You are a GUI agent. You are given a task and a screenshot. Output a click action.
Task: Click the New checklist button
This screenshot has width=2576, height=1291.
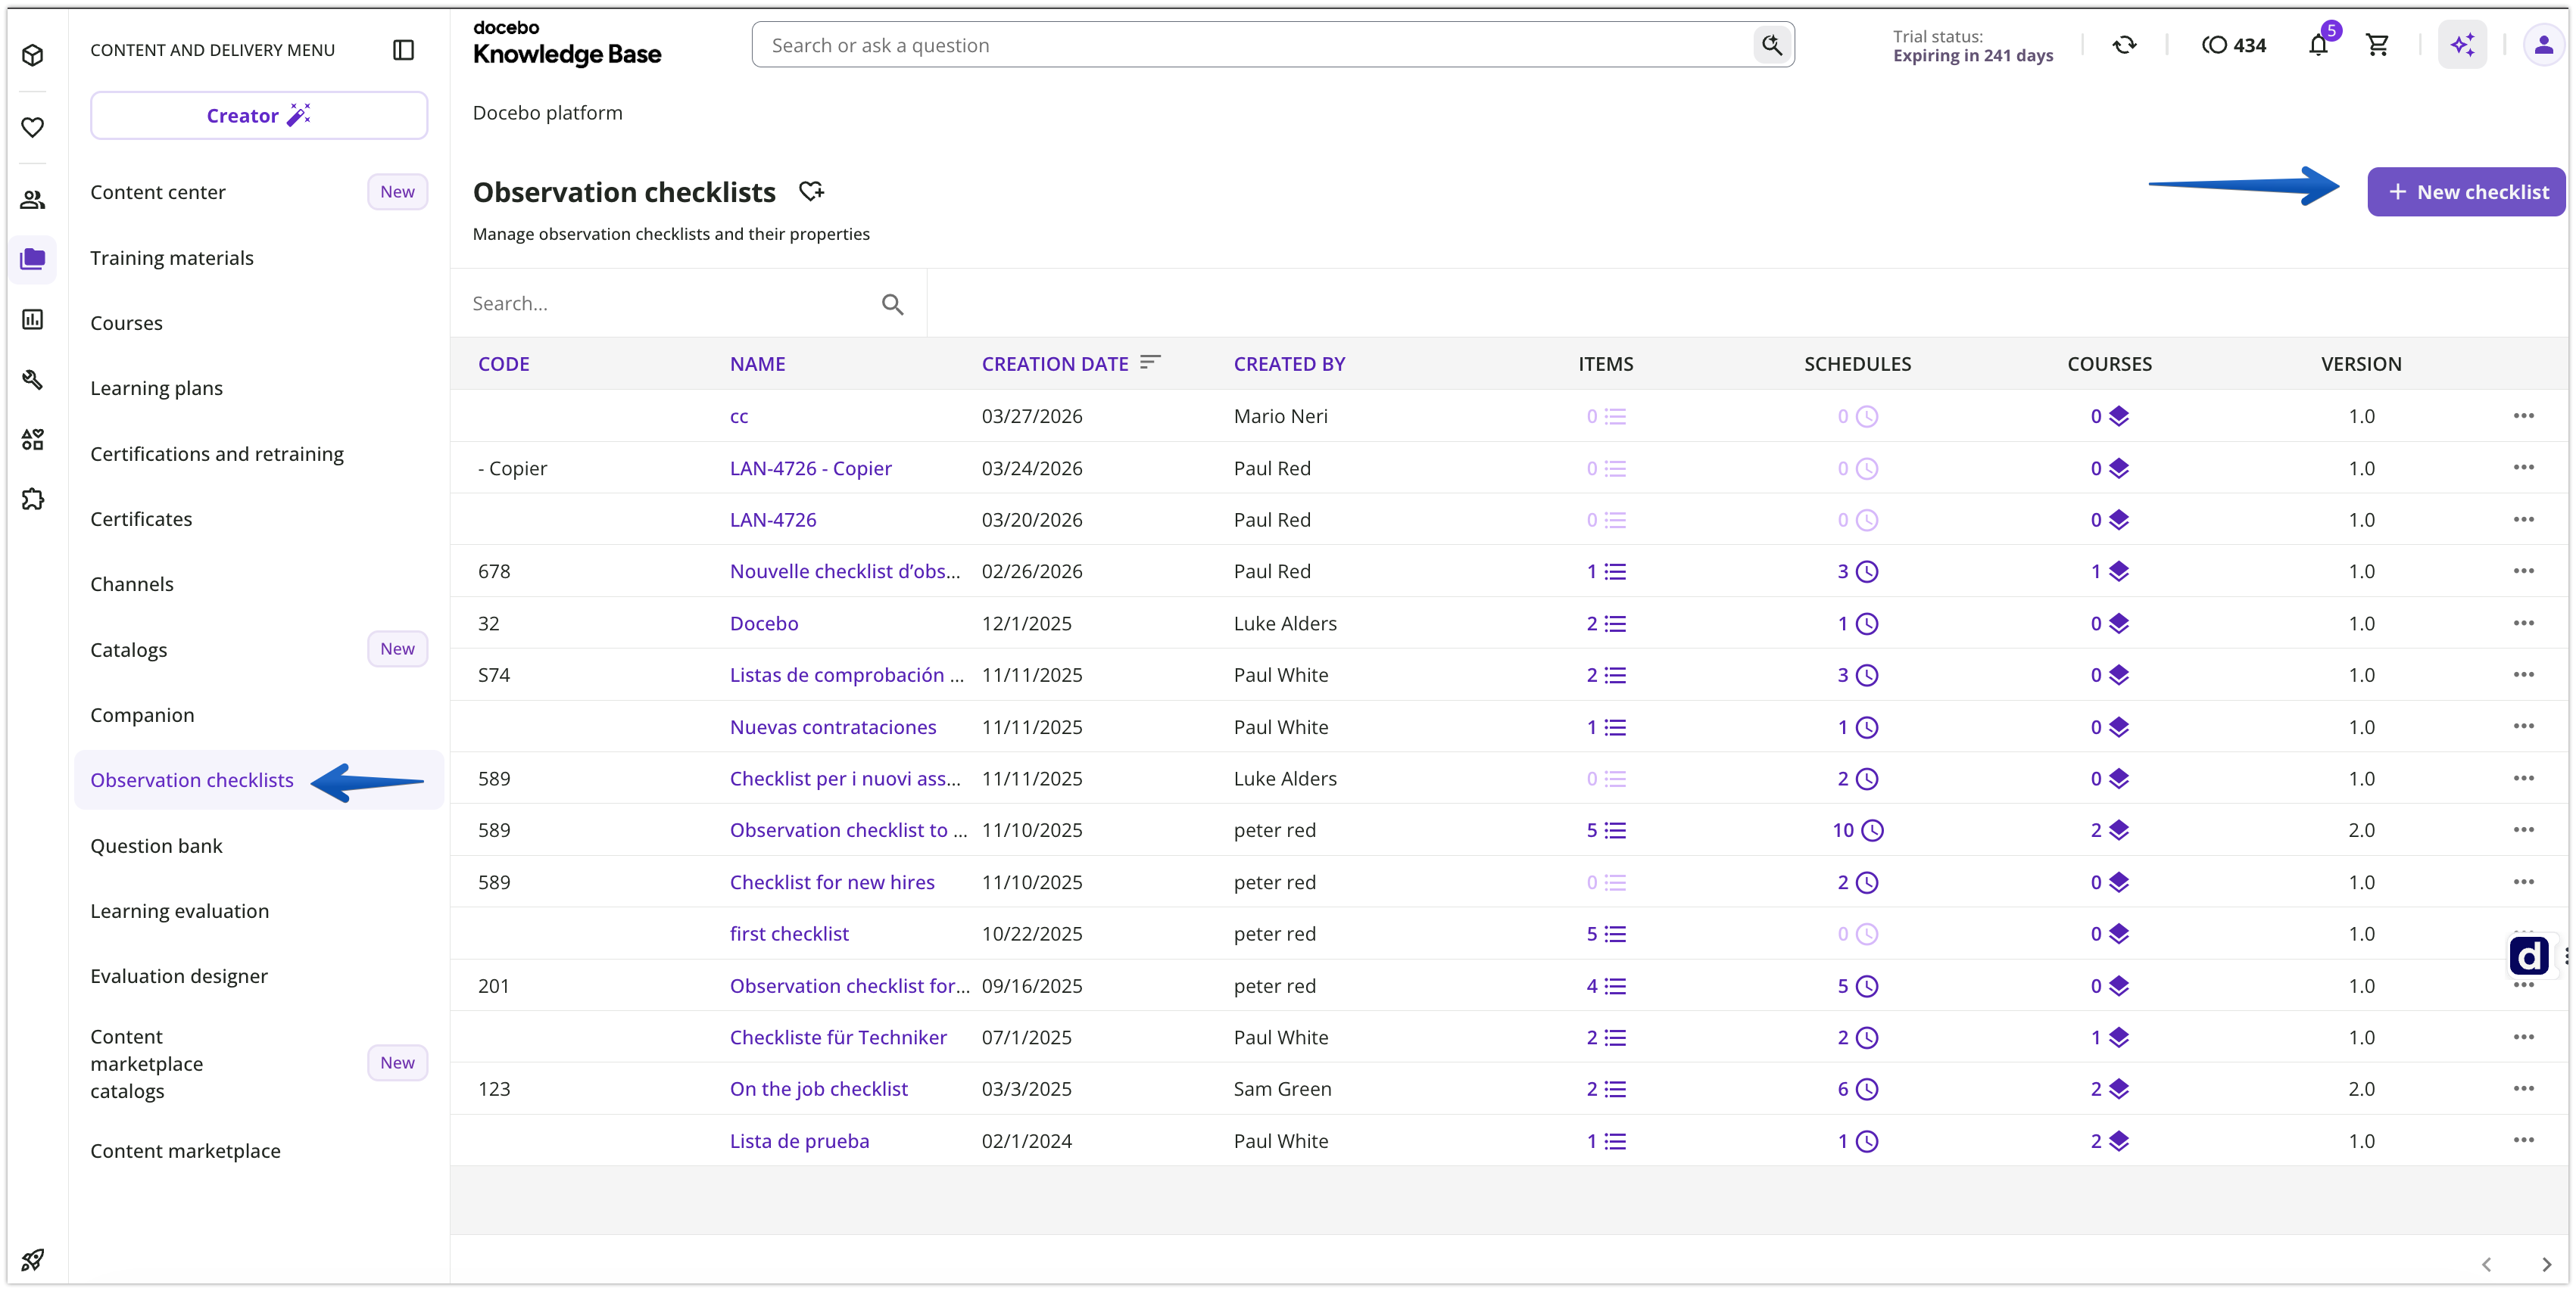click(x=2466, y=192)
